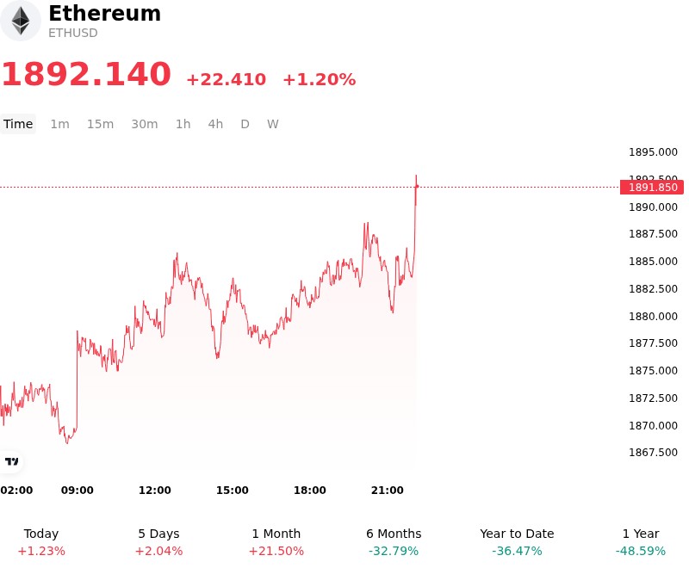Pick the 4h interval
689x568 pixels.
pos(215,124)
